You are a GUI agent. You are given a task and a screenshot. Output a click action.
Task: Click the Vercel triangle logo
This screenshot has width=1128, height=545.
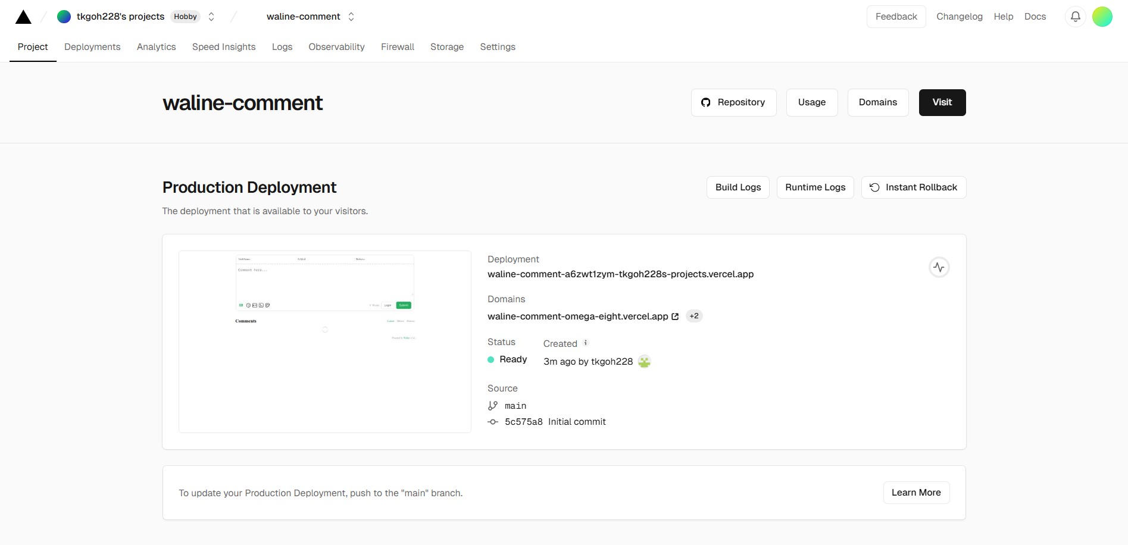(x=23, y=17)
